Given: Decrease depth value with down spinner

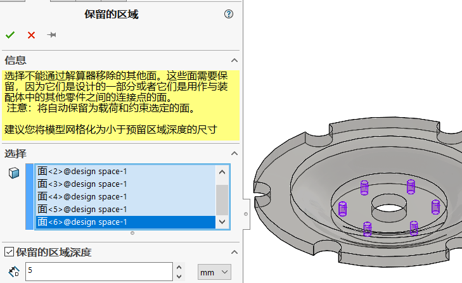Looking at the screenshot, I should point(179,276).
